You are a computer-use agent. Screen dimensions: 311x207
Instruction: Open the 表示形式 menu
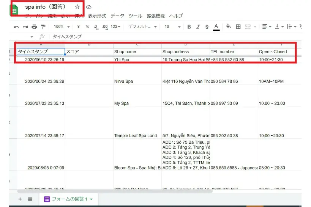[97, 16]
